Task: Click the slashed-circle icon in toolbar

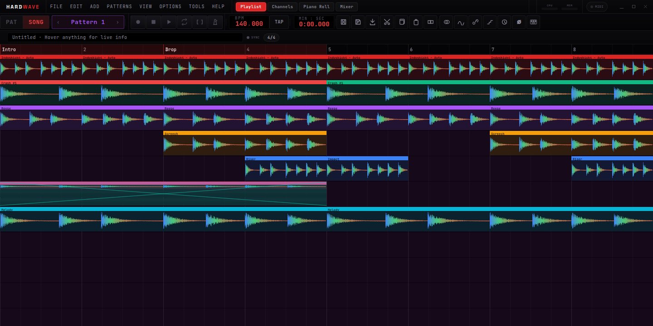Action: coord(519,22)
